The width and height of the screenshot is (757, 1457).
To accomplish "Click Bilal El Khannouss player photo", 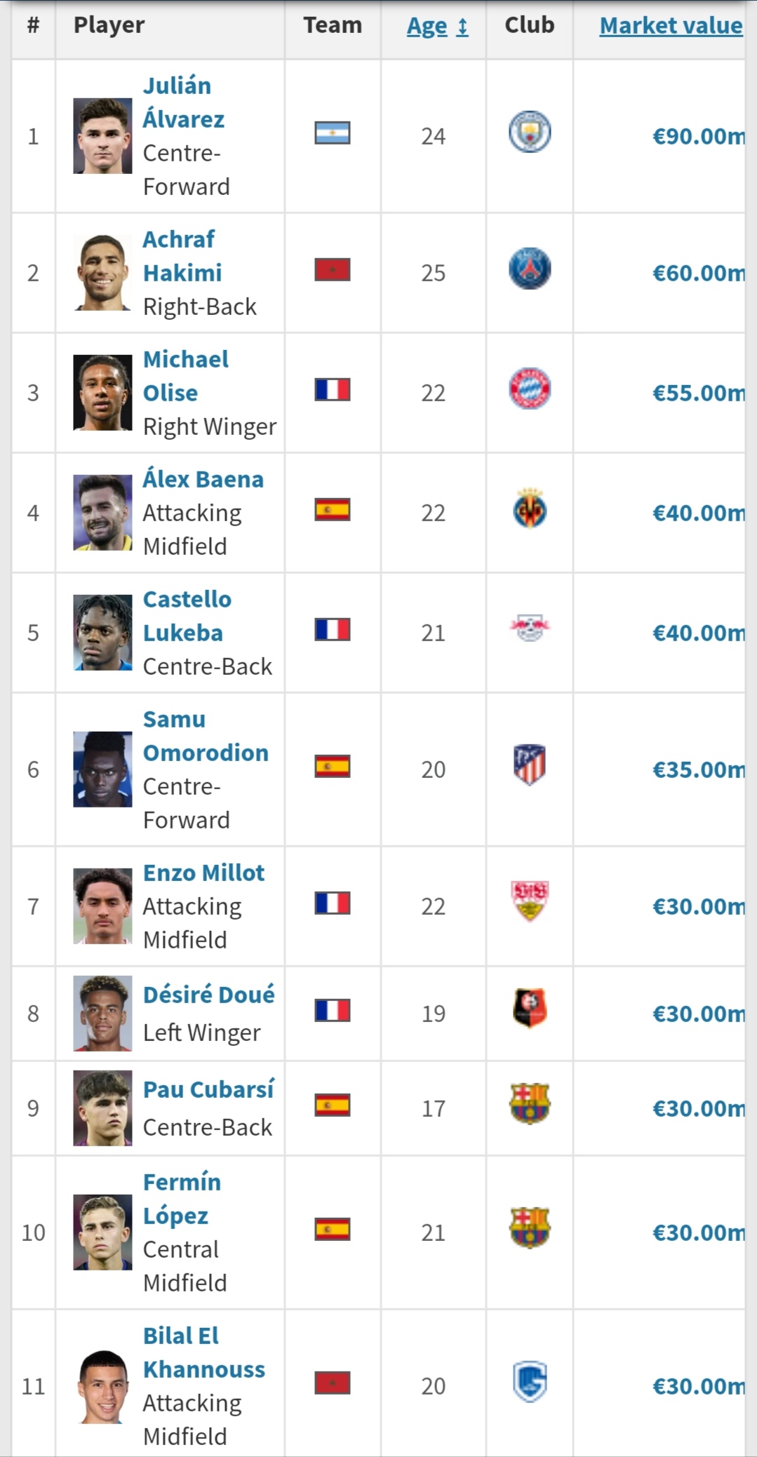I will click(x=103, y=1386).
